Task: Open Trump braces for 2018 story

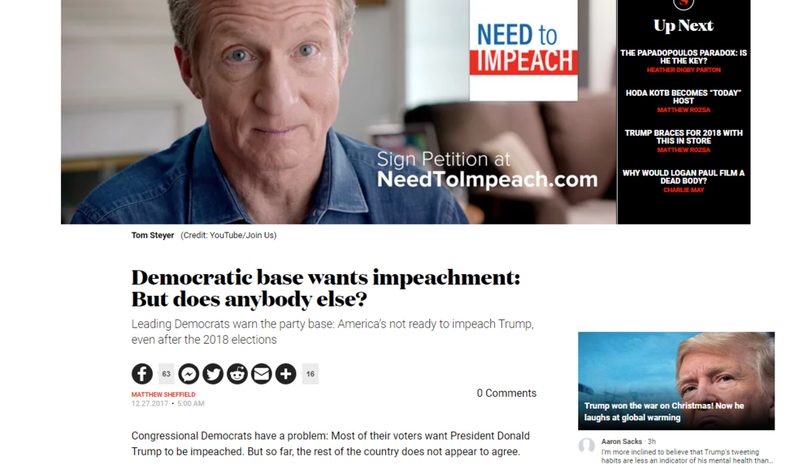Action: click(x=683, y=137)
